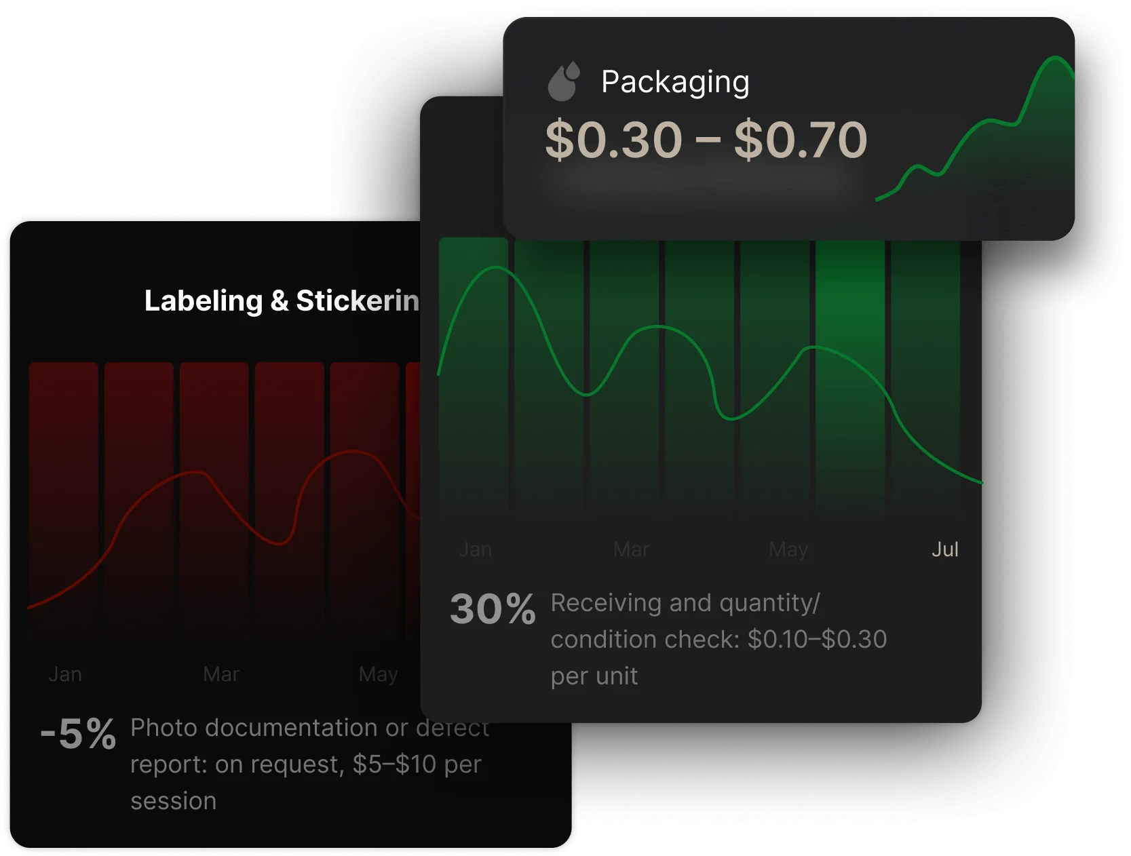The height and width of the screenshot is (856, 1131).
Task: Click the Jan label under red chart
Action: coord(65,674)
